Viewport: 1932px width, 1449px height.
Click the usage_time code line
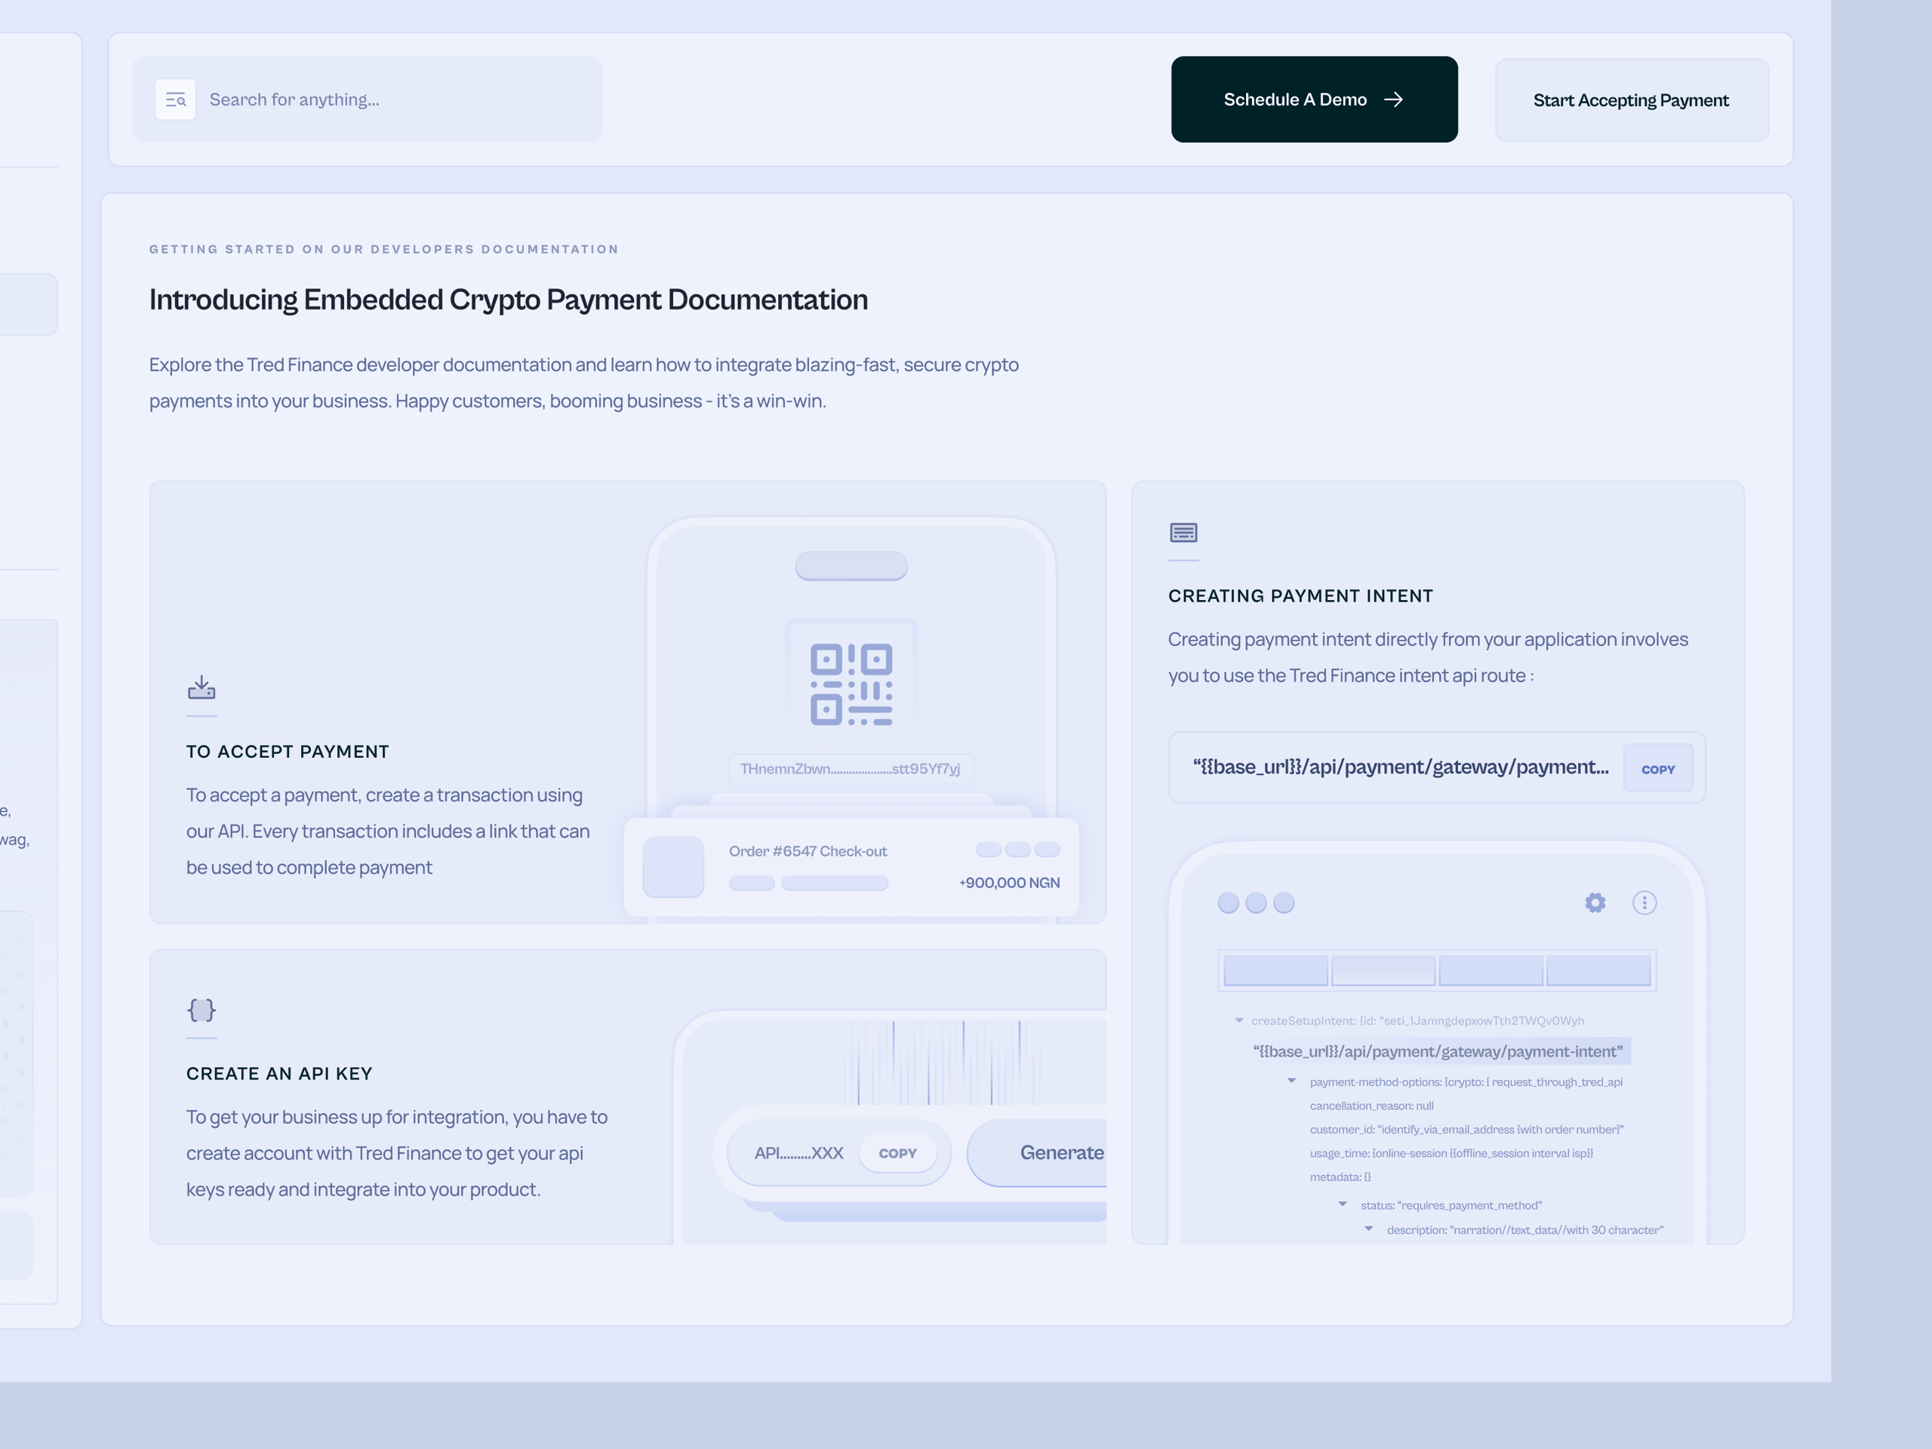[x=1451, y=1153]
